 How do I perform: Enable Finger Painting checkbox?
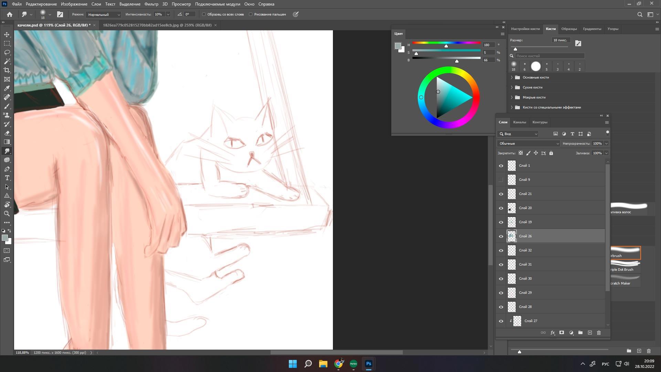(x=251, y=14)
